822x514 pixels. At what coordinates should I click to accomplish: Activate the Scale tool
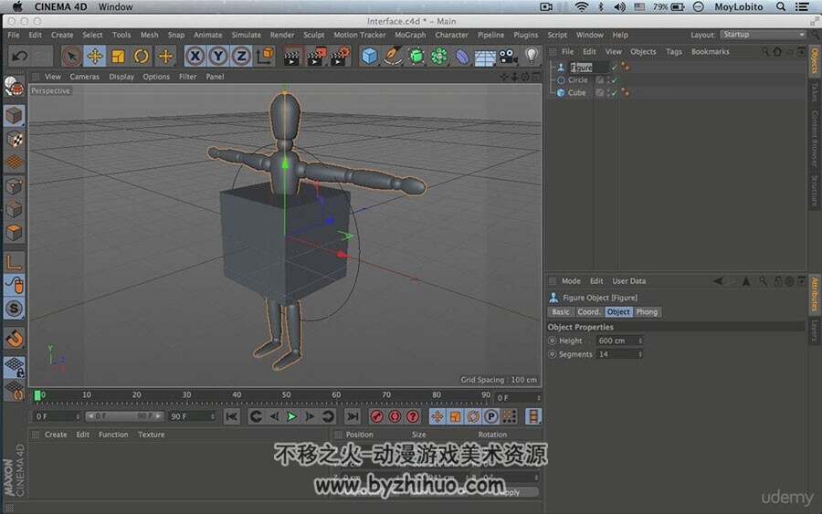tap(118, 56)
